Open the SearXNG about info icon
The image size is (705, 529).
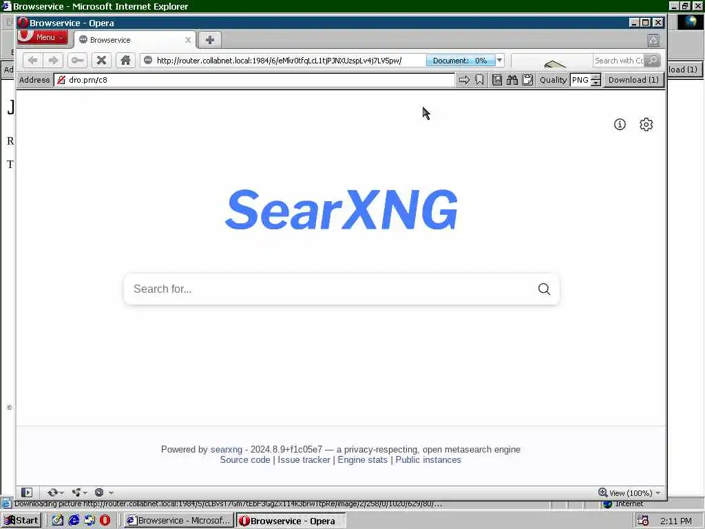620,125
